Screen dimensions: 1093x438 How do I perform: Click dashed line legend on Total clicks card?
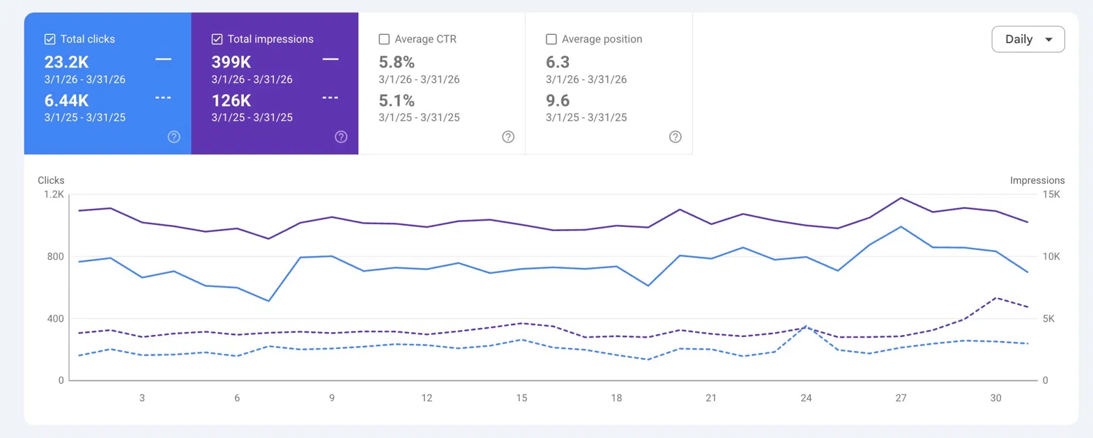point(163,97)
